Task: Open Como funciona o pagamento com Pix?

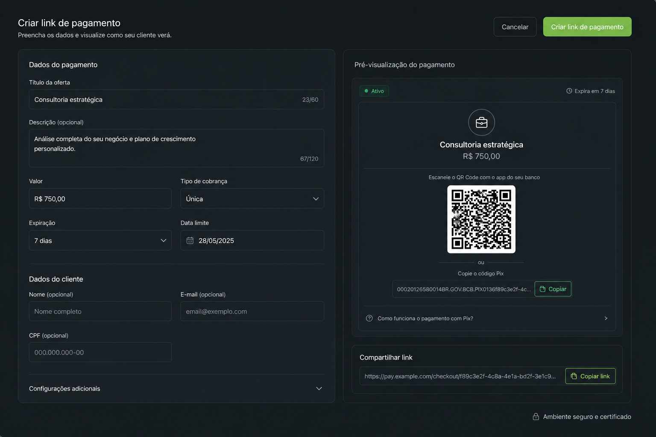Action: click(487, 318)
